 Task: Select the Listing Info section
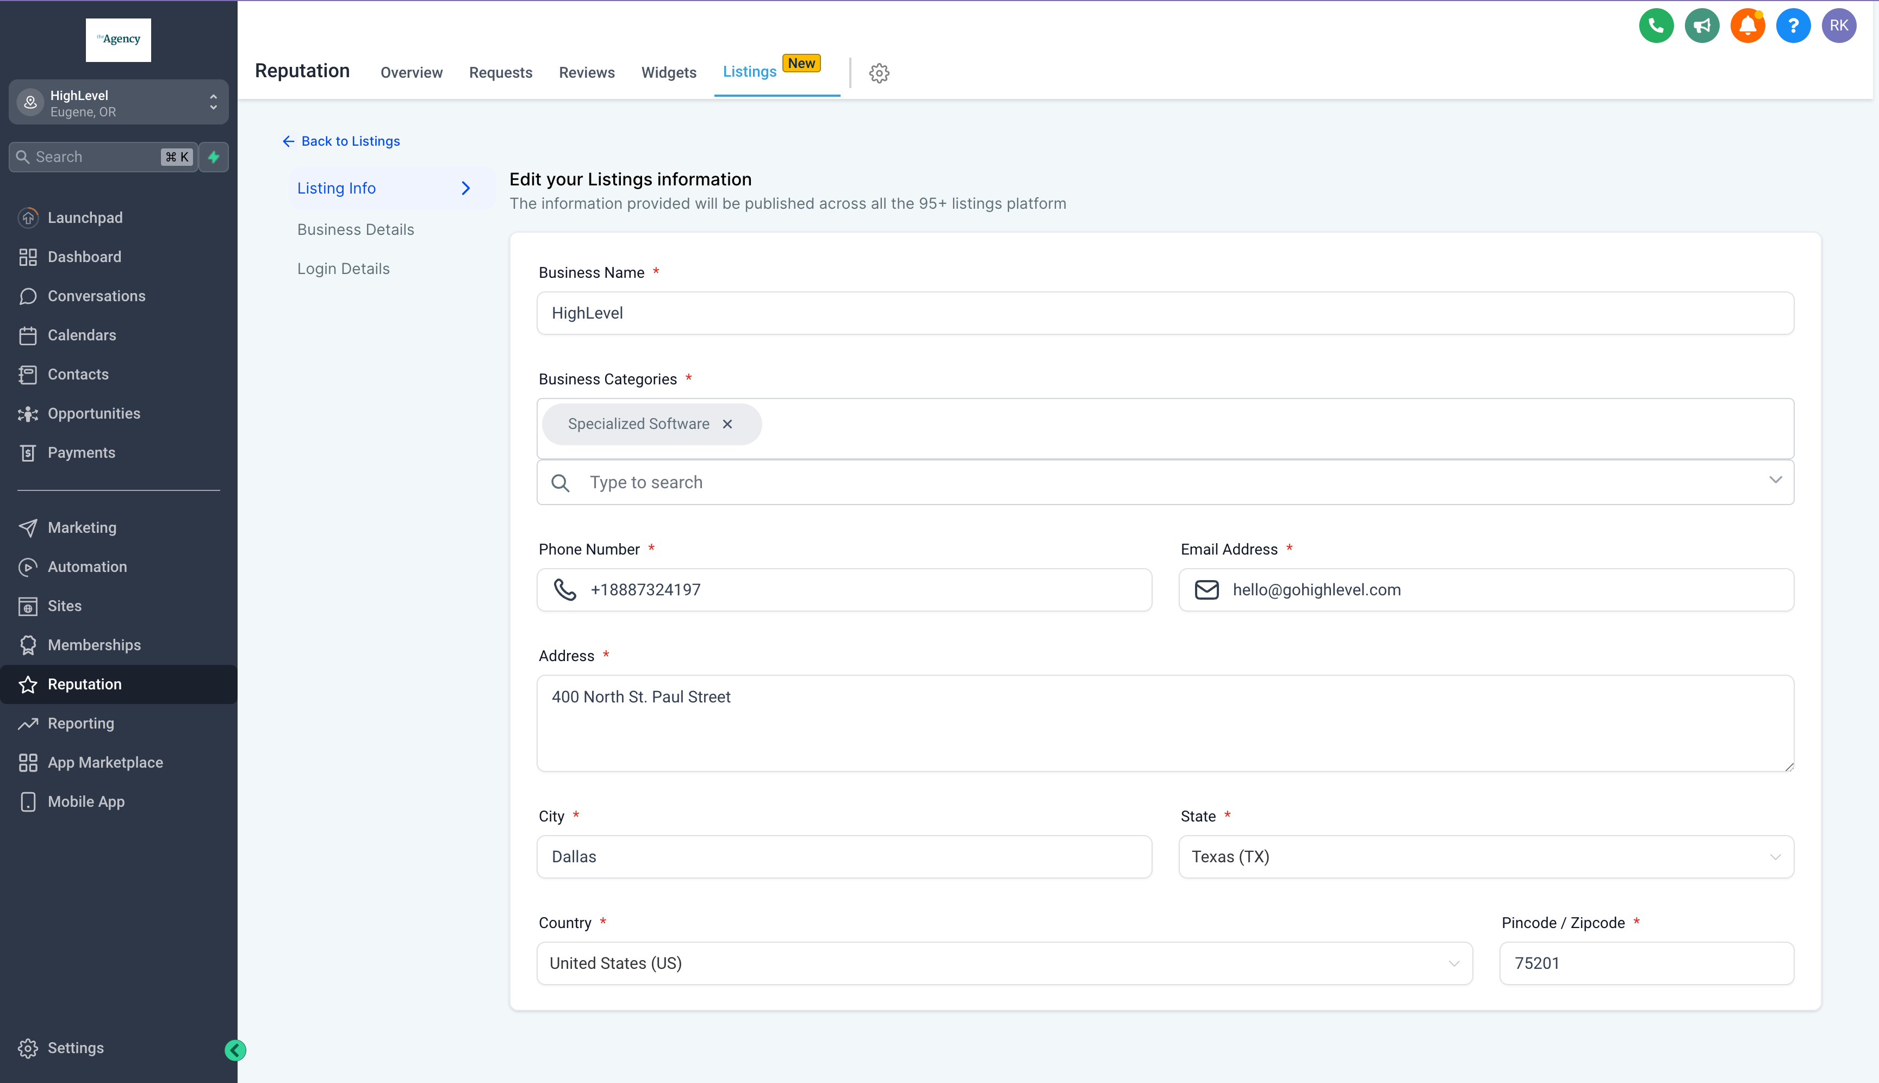(392, 188)
